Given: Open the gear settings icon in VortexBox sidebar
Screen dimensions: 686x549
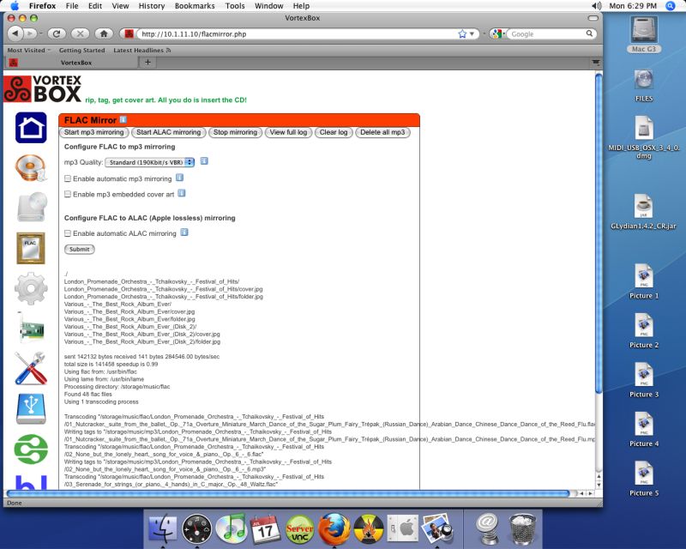Looking at the screenshot, I should coord(31,288).
